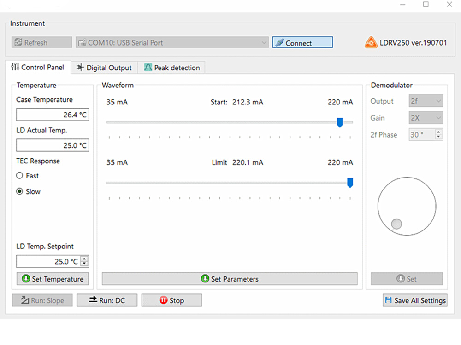Screen dimensions: 461x345
Task: Switch to Digital Output tab
Action: tap(104, 68)
